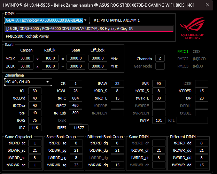Select the tWTR_S value field
This screenshot has height=174, width=217.
pos(159,91)
